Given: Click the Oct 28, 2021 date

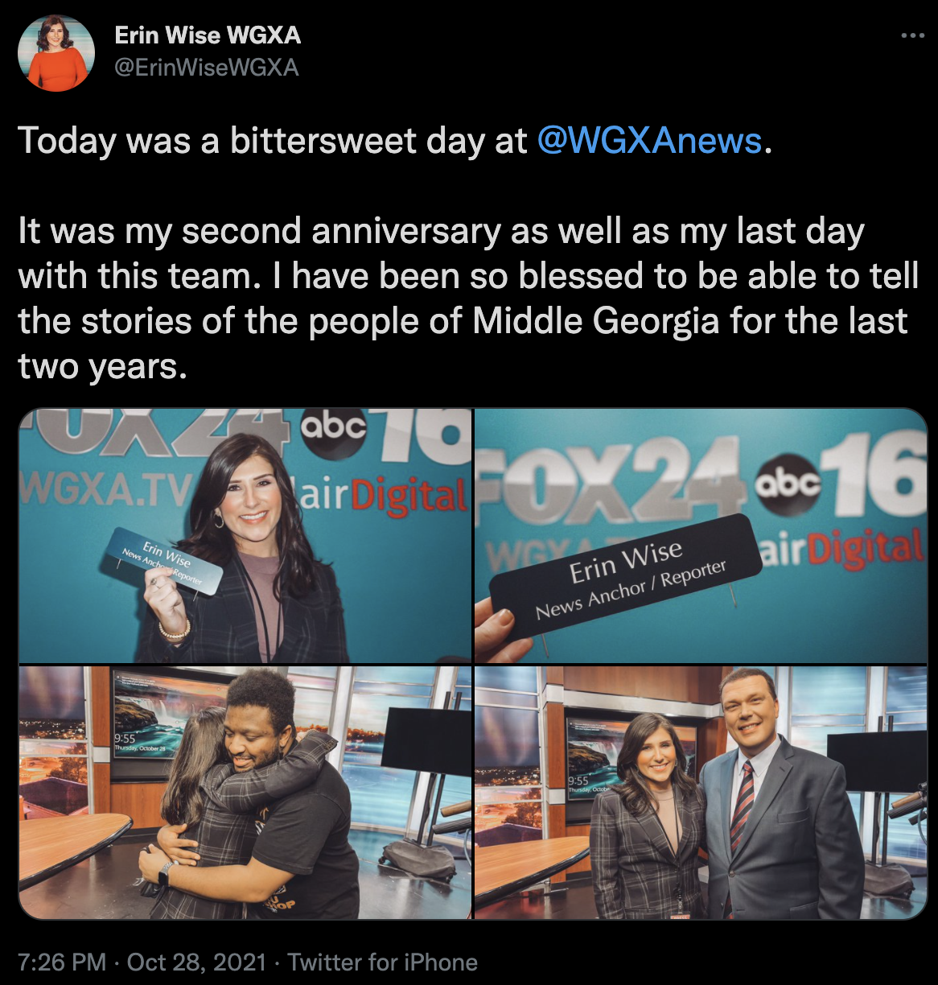Looking at the screenshot, I should click(x=196, y=962).
